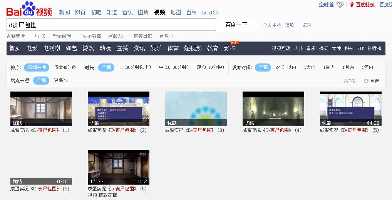The image size is (392, 200).
Task: Select the 首页 tab
Action: pyautogui.click(x=15, y=48)
